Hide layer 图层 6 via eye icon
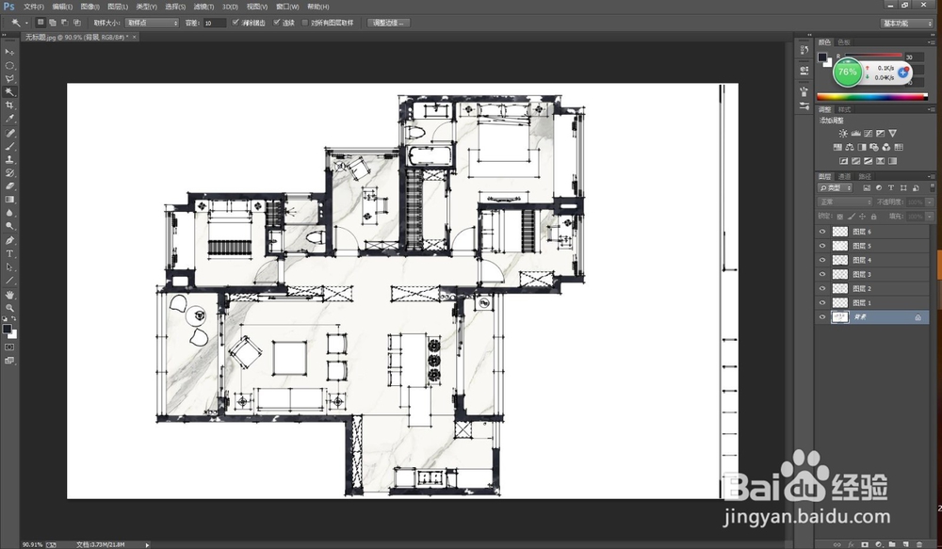The height and width of the screenshot is (549, 942). point(822,232)
